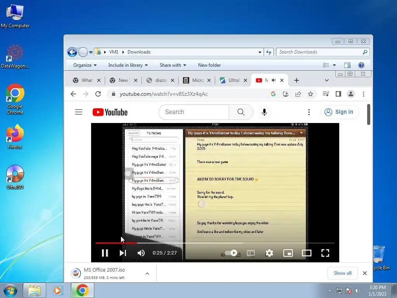Toggle video subtitles CC button
This screenshot has width=397, height=298.
pyautogui.click(x=251, y=253)
